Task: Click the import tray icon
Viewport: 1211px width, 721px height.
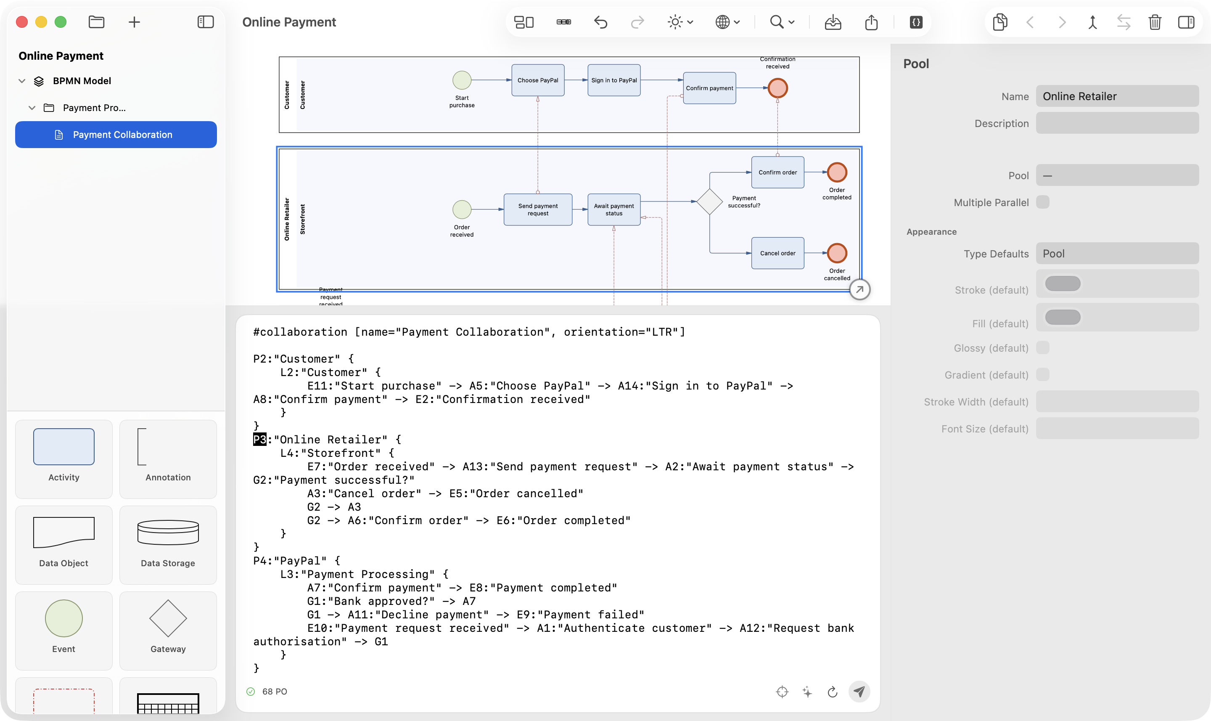Action: [x=833, y=22]
